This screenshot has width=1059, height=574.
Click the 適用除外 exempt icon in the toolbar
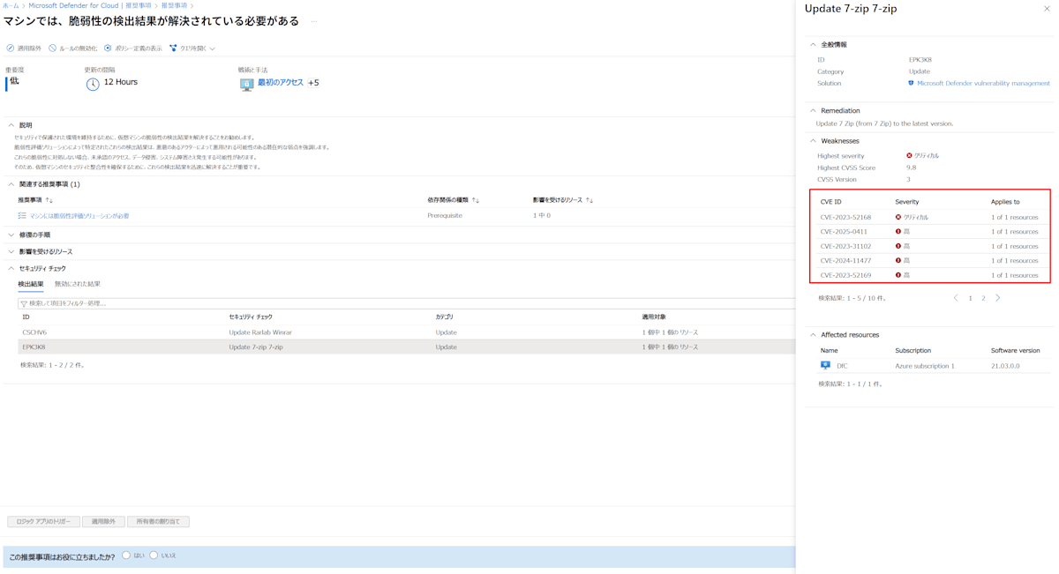click(x=11, y=48)
